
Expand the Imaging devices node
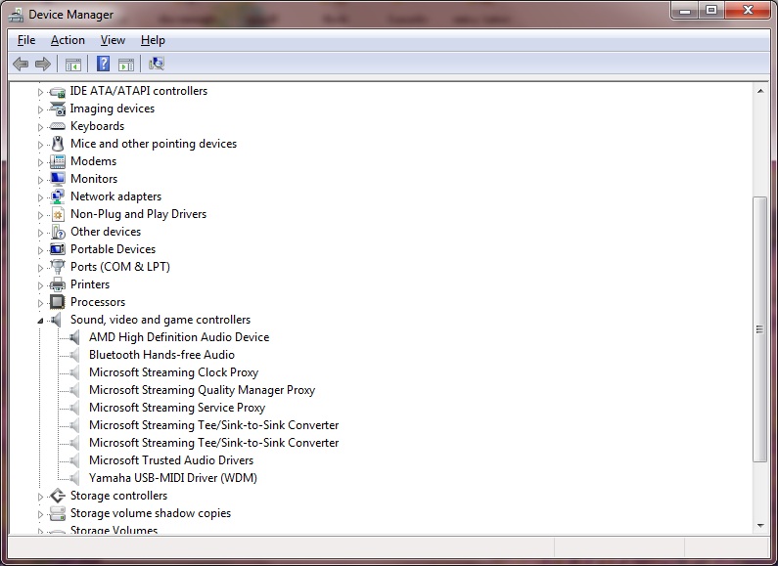pos(41,109)
